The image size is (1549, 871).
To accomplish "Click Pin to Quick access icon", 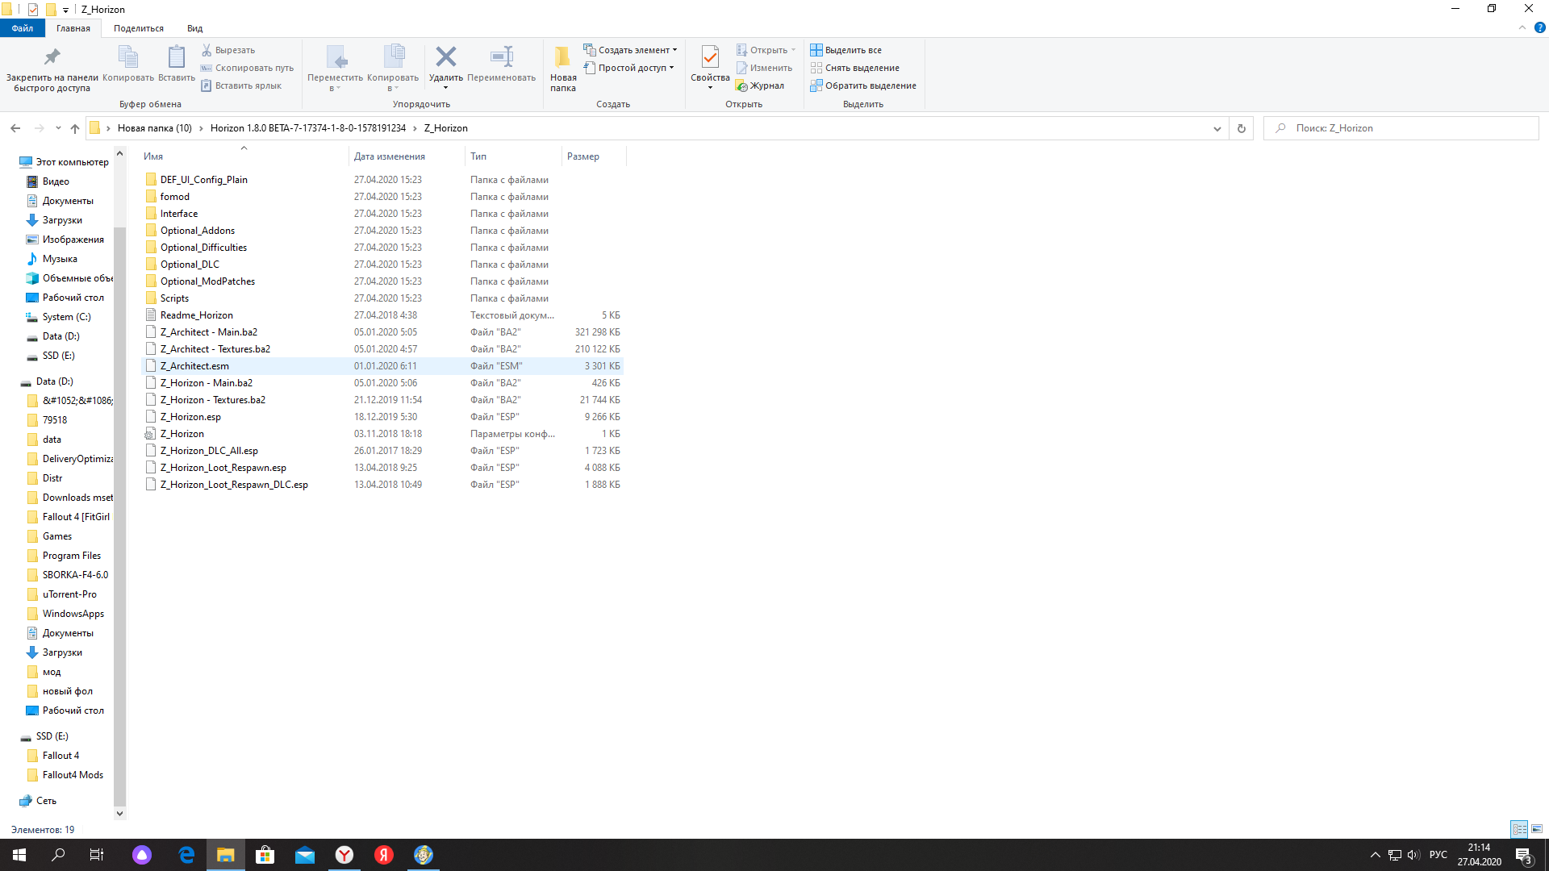I will click(52, 58).
